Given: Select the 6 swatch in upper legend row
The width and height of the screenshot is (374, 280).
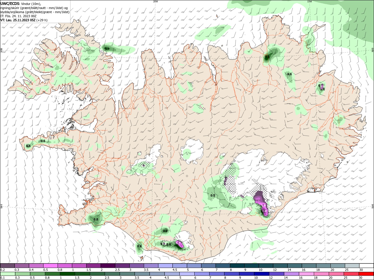Looking at the screenshot, I should [x=209, y=266].
